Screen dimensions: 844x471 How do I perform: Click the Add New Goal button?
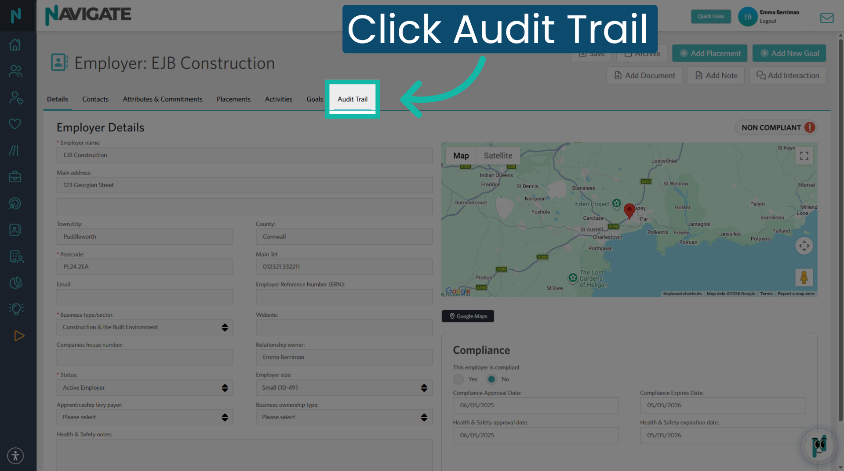click(x=789, y=53)
